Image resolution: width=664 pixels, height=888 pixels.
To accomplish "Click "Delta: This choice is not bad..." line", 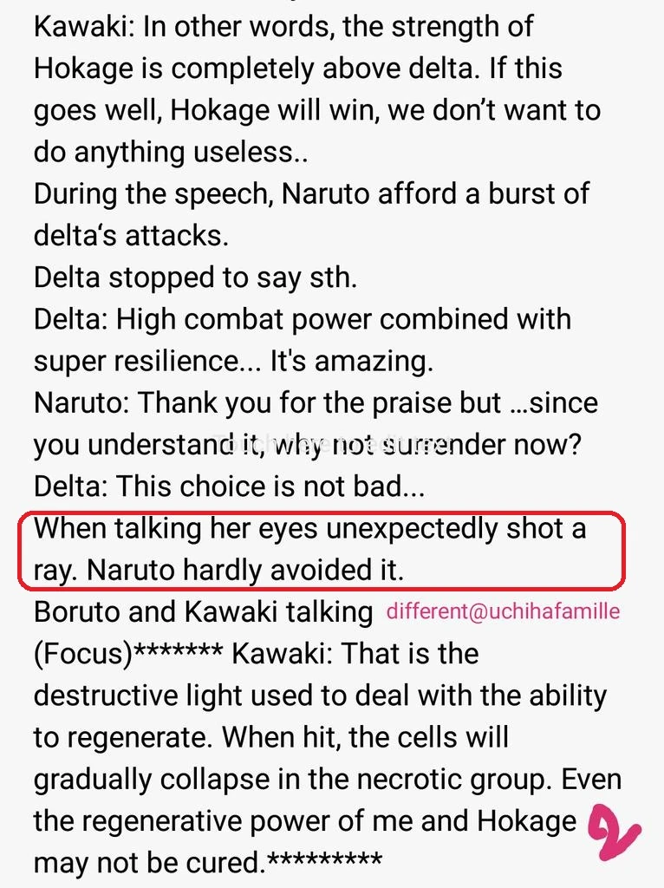I will (229, 486).
